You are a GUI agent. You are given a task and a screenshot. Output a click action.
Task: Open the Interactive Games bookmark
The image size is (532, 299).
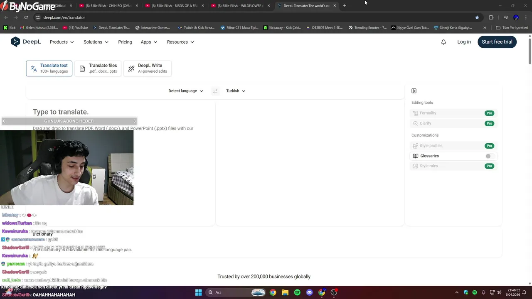tap(153, 28)
